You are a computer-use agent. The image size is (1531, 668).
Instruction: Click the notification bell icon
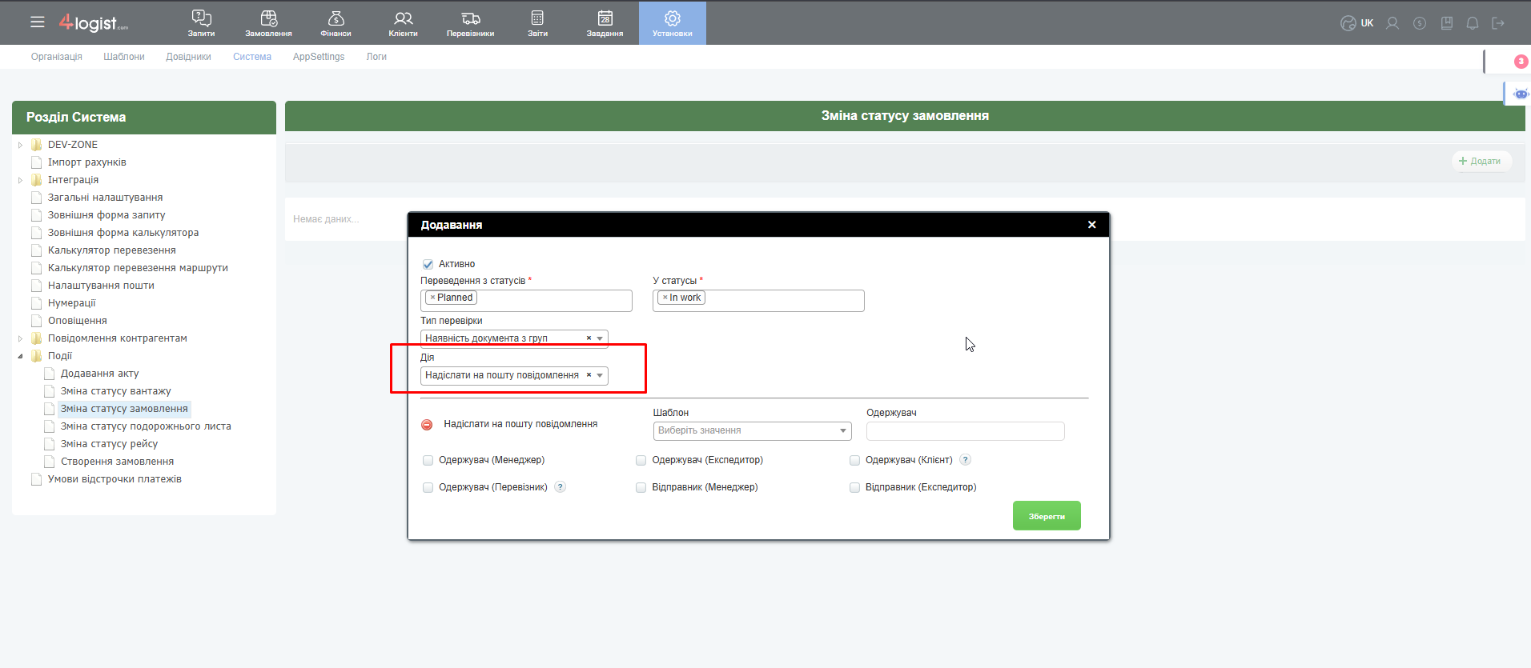[x=1472, y=23]
